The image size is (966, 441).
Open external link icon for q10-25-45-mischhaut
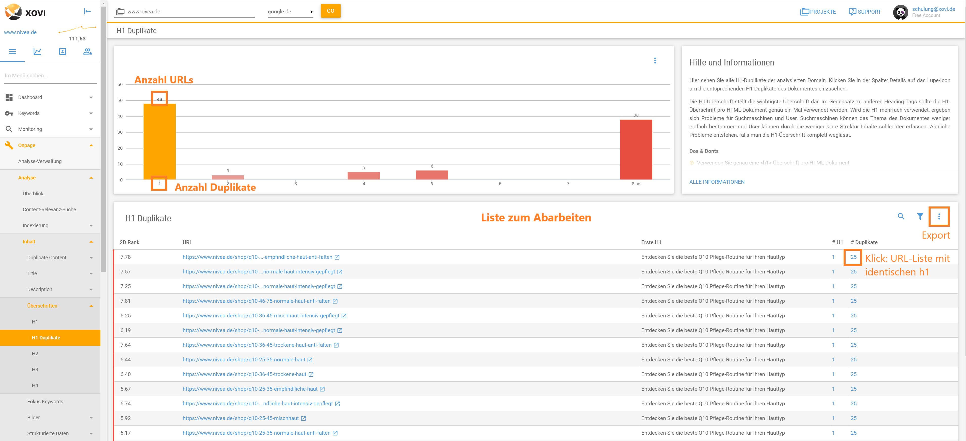303,419
